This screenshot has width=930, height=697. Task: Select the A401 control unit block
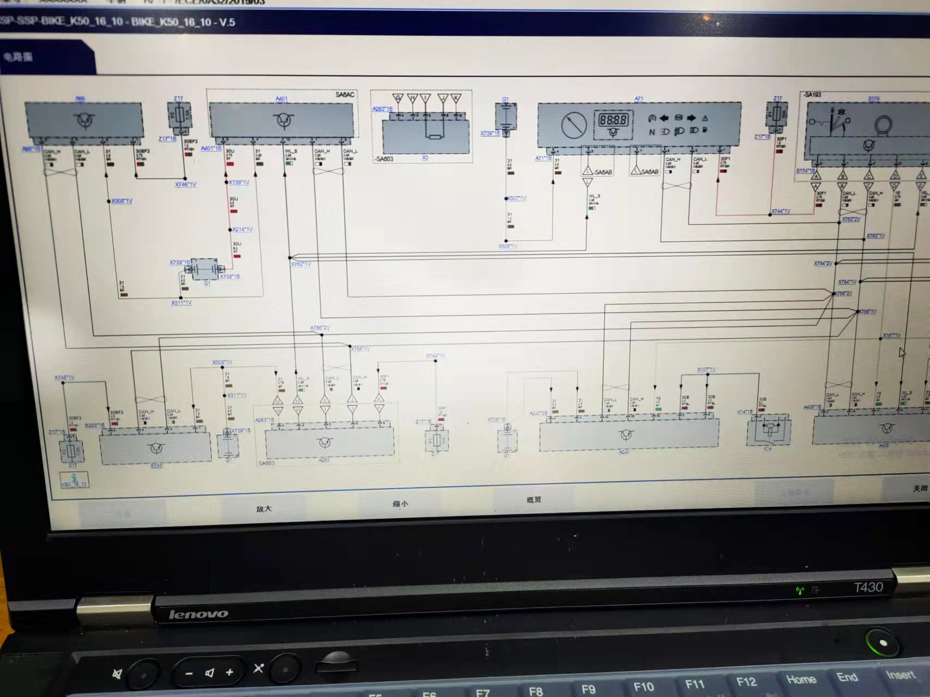click(x=282, y=120)
